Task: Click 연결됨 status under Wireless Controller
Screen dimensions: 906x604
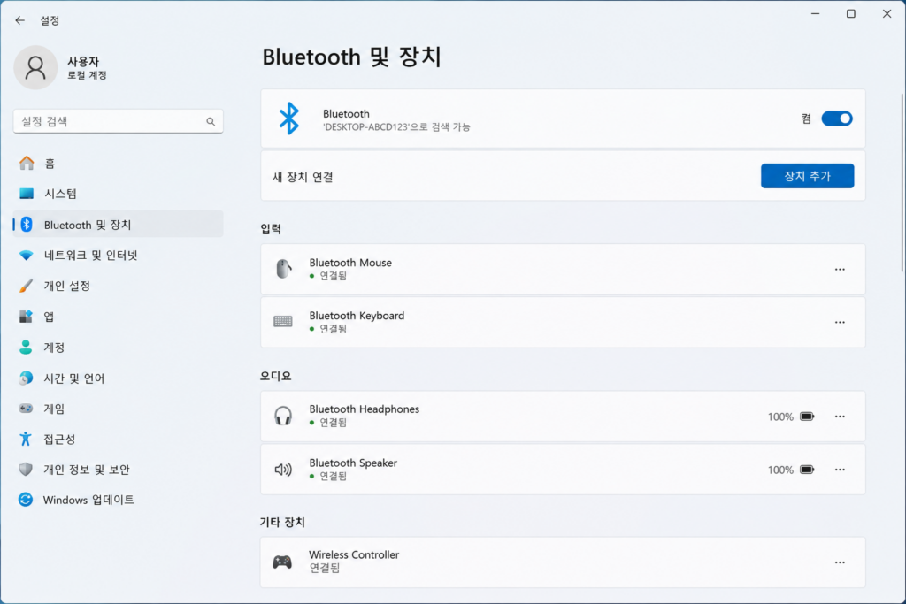Action: tap(325, 569)
